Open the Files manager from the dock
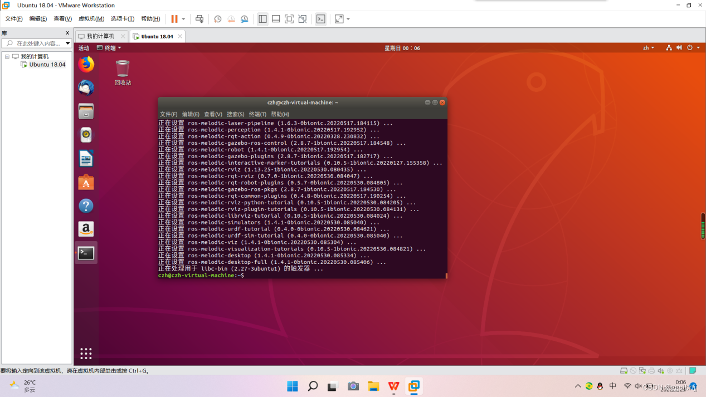The image size is (706, 397). pyautogui.click(x=86, y=111)
